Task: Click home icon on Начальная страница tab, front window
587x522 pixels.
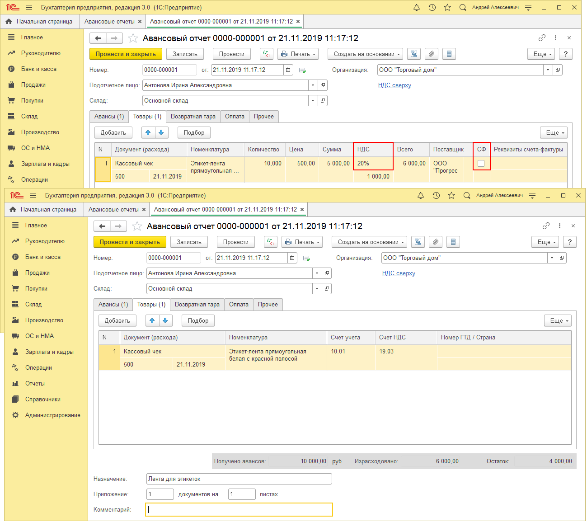Action: [13, 209]
